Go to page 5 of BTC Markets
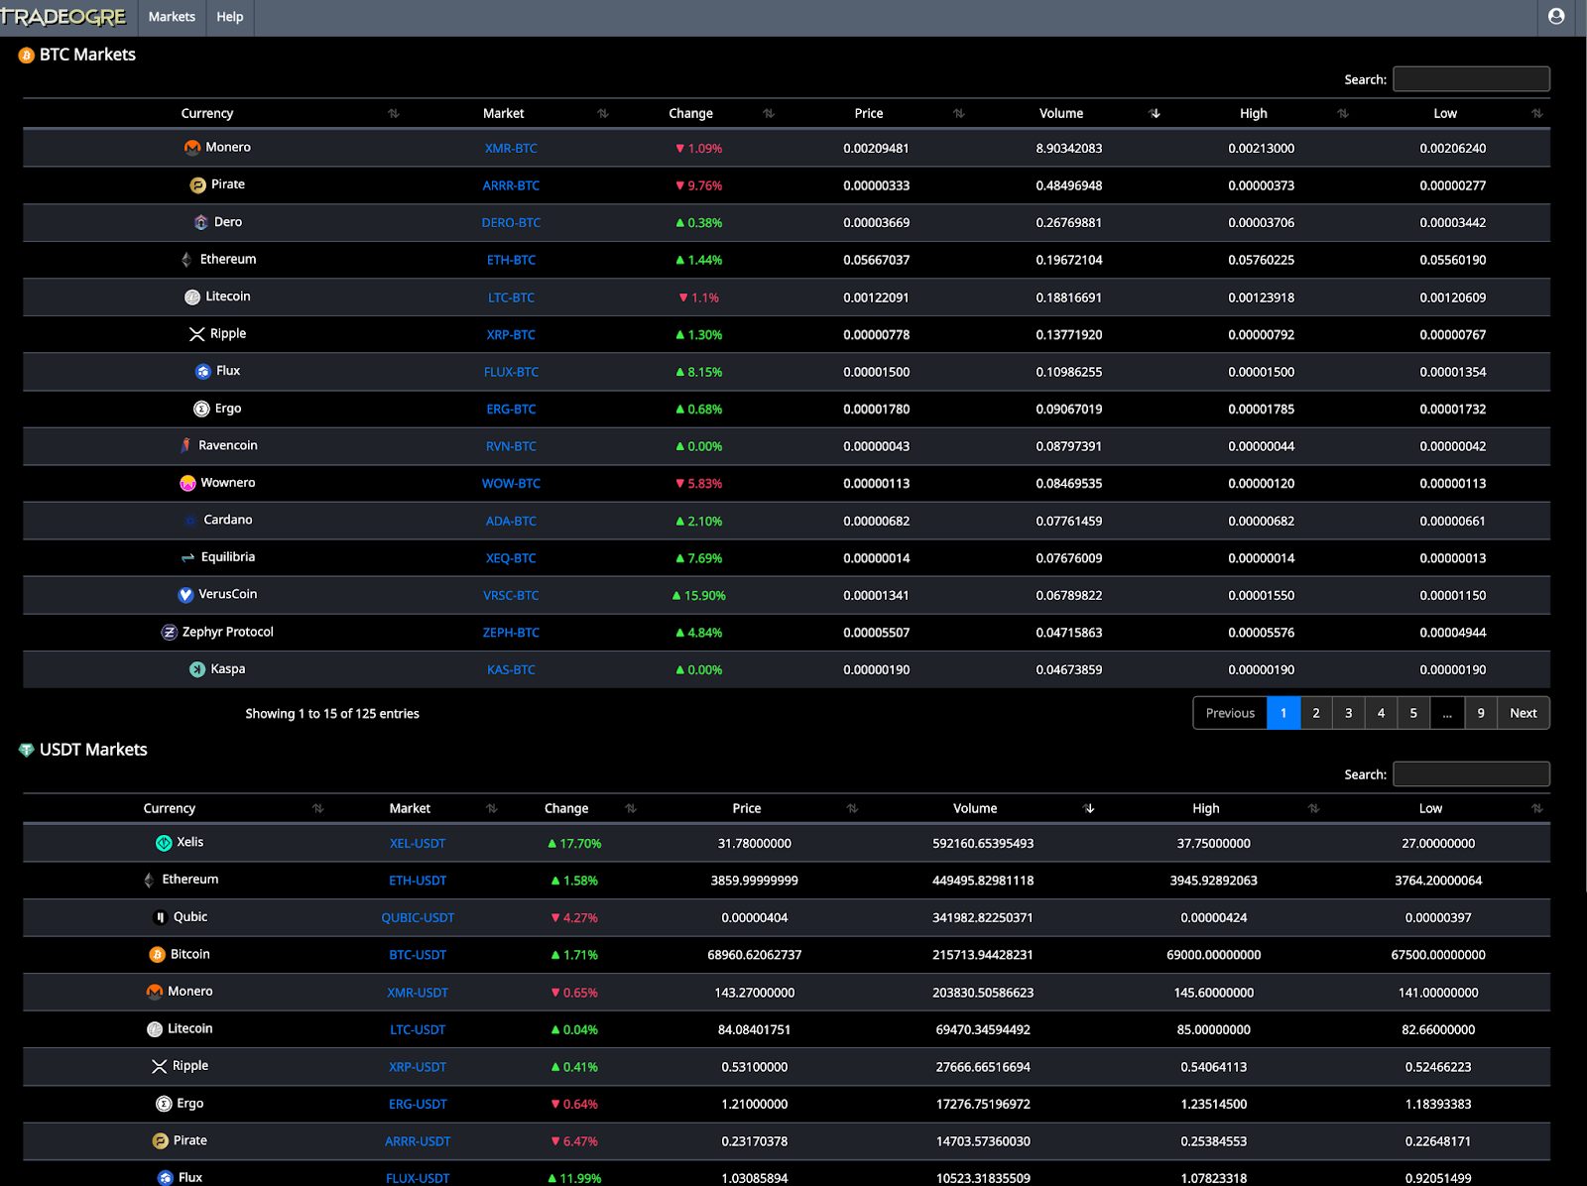Viewport: 1587px width, 1186px height. (x=1413, y=713)
